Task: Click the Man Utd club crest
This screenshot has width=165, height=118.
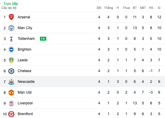Action: [x=11, y=93]
